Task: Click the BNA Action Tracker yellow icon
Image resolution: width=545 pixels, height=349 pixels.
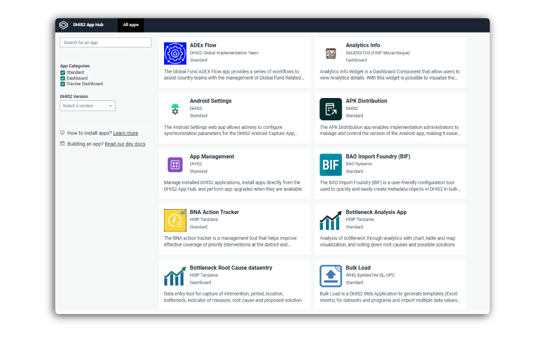Action: tap(175, 220)
